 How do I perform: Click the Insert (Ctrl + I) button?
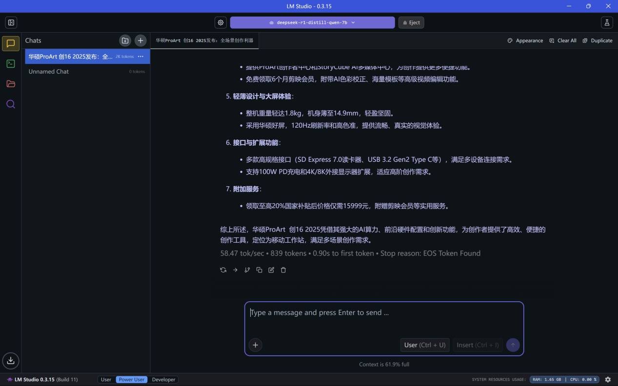click(478, 345)
